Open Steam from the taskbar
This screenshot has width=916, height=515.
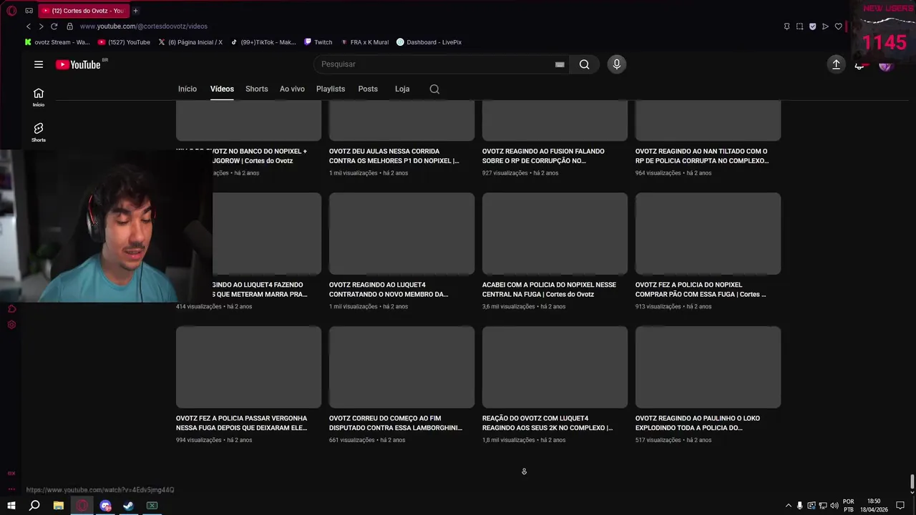coord(128,506)
